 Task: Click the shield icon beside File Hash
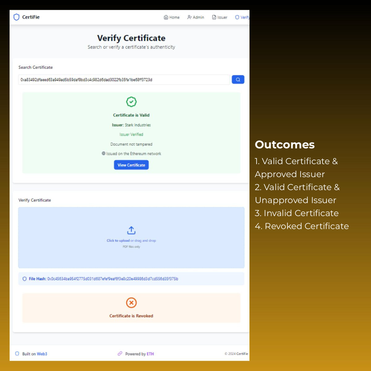[25, 279]
